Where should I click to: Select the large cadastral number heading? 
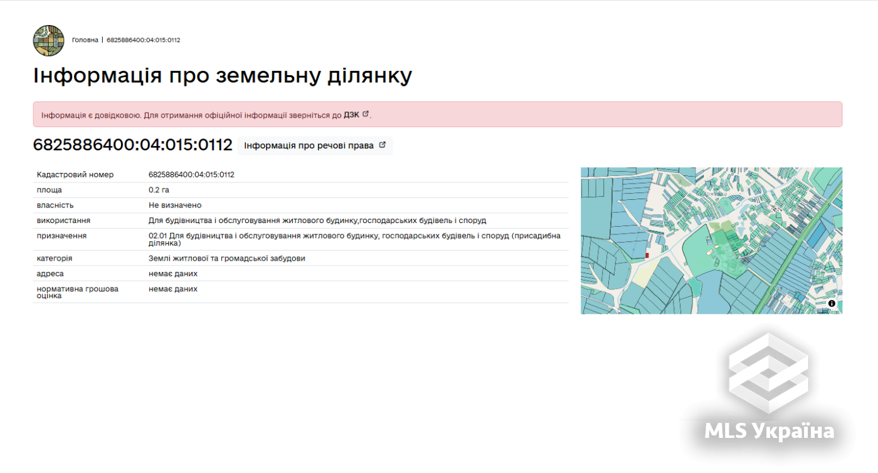133,145
